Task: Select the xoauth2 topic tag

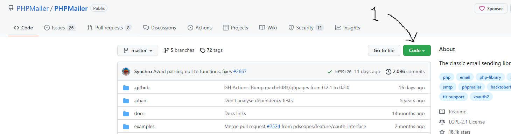Action: (481, 97)
